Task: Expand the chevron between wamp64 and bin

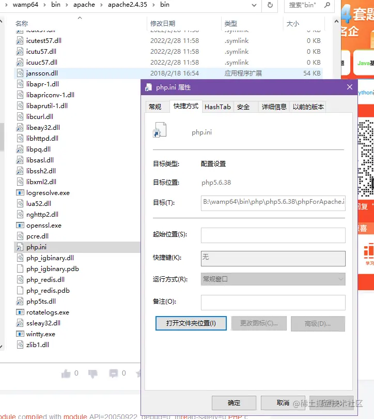Action: (44, 5)
